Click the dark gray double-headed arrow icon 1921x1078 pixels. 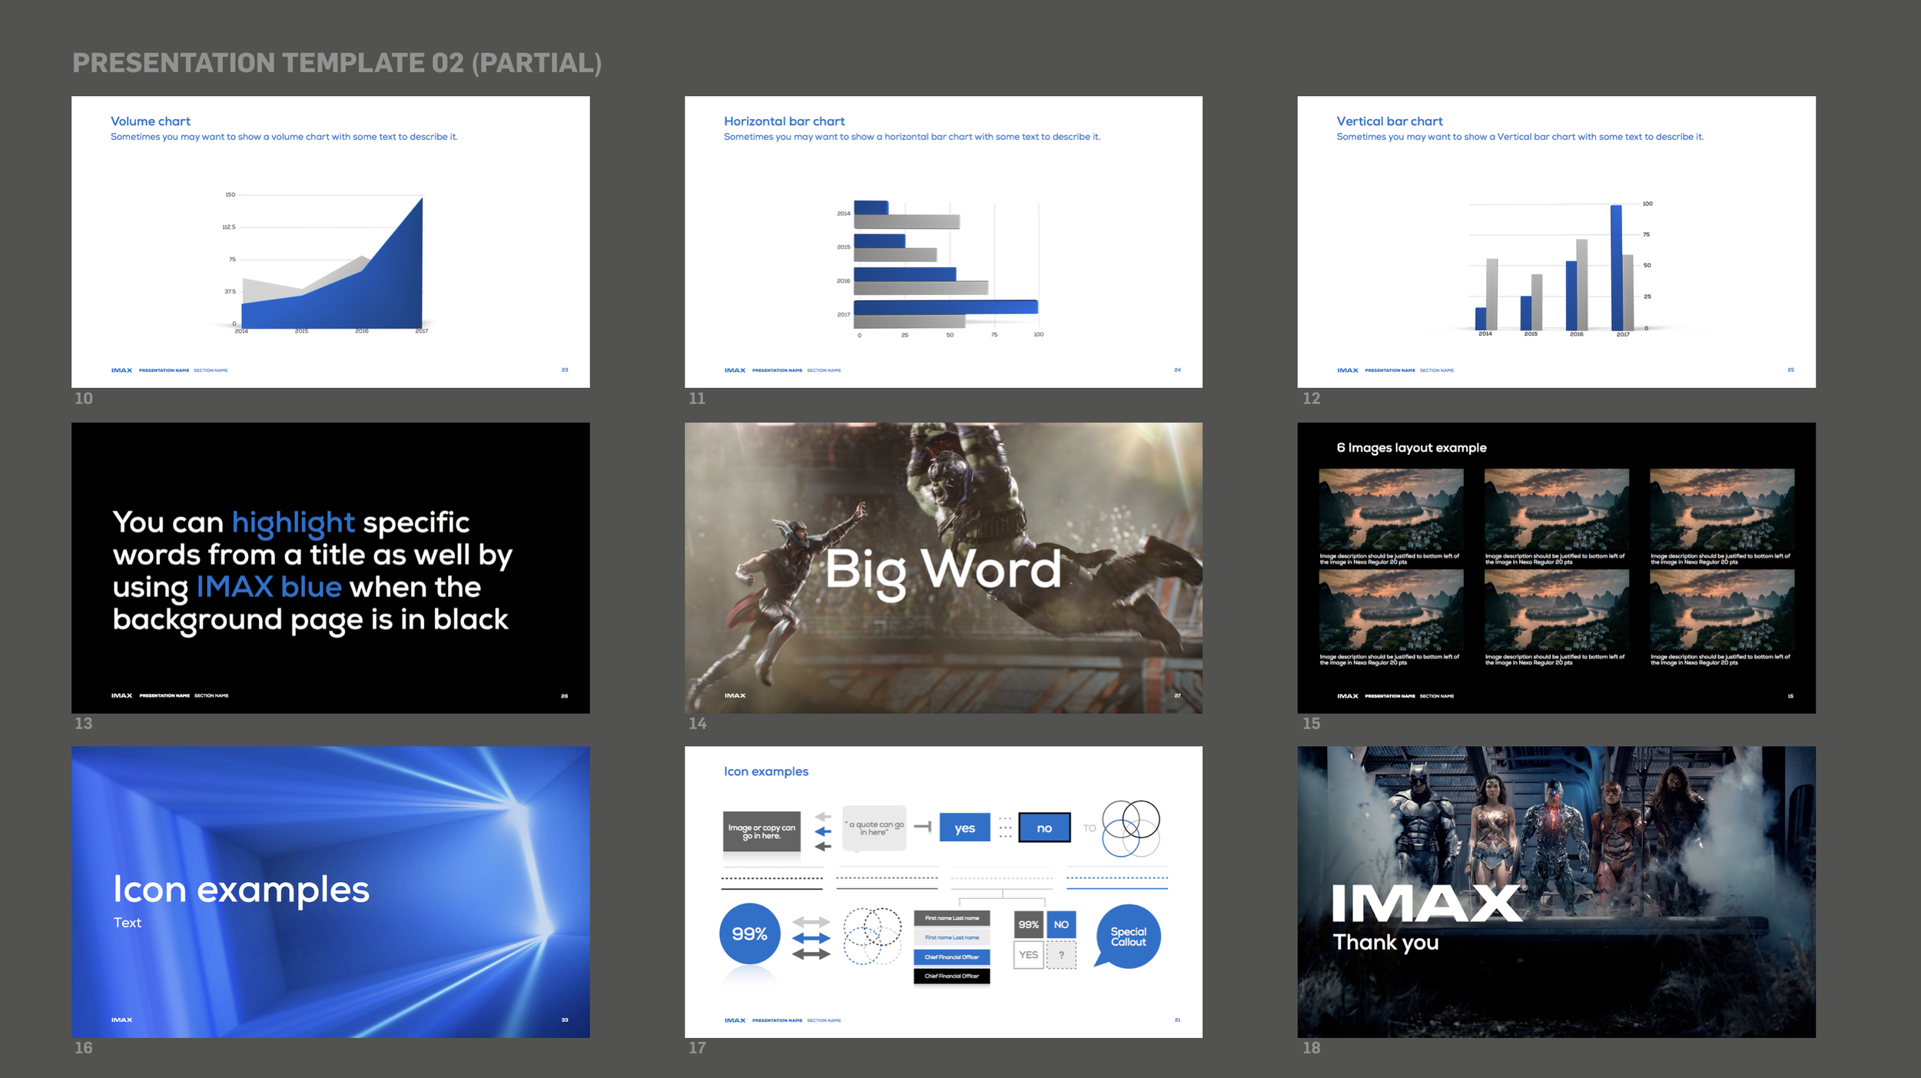[811, 954]
